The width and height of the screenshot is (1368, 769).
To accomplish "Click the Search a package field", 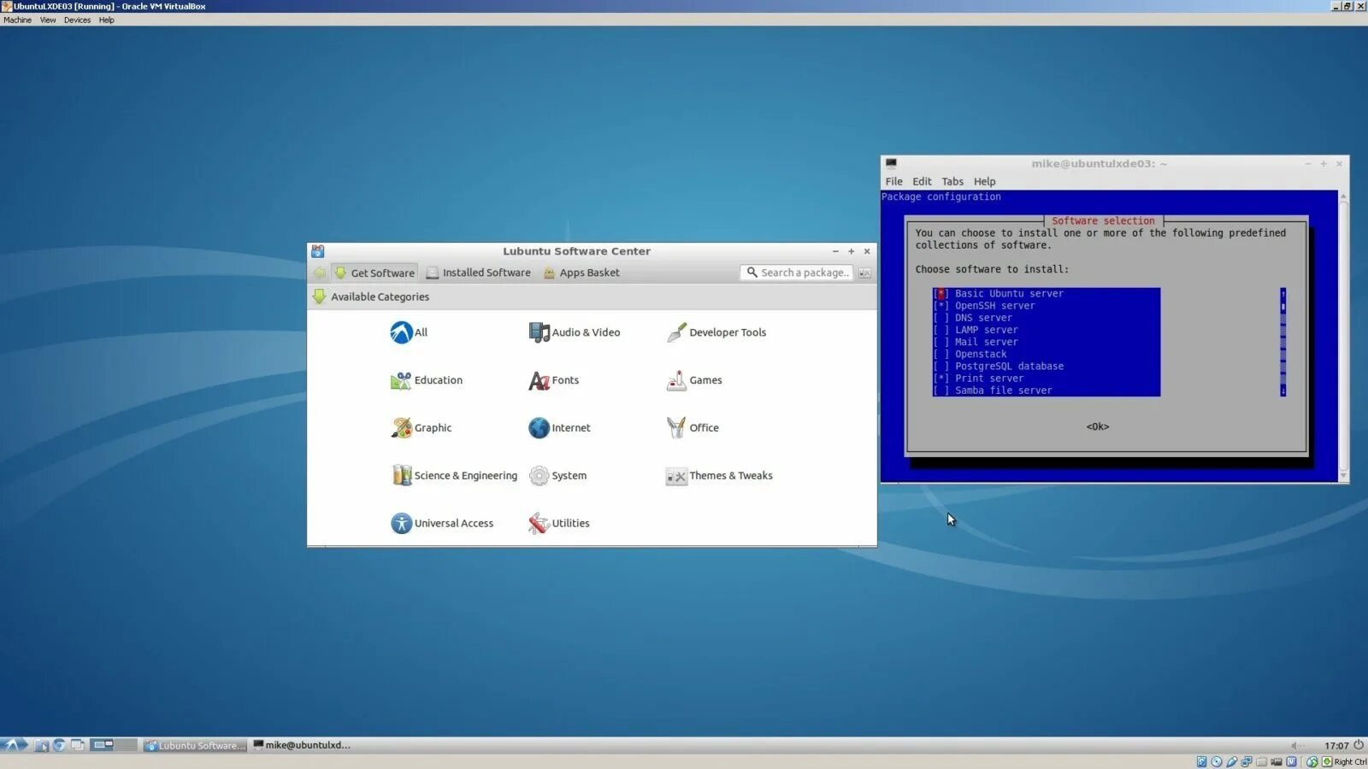I will pyautogui.click(x=797, y=273).
